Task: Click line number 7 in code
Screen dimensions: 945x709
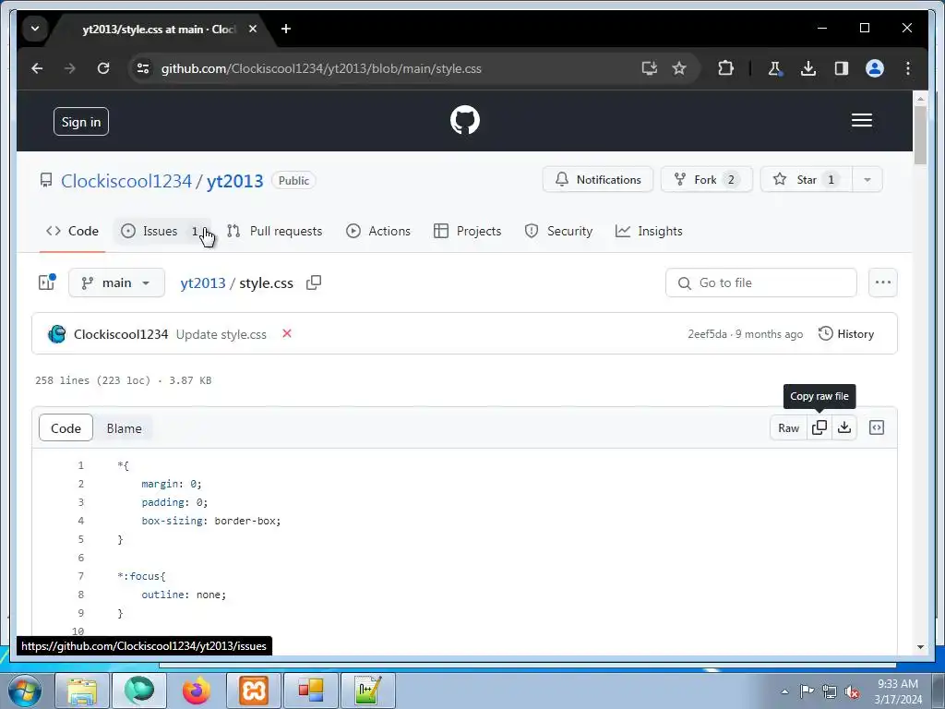Action: click(x=81, y=576)
